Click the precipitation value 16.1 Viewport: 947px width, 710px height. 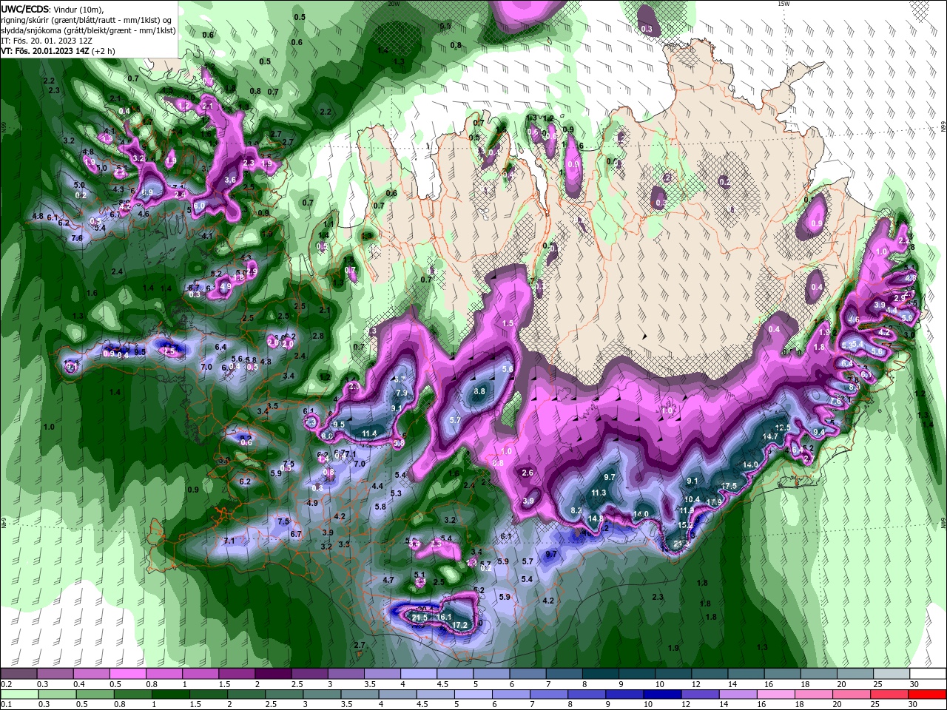(444, 617)
